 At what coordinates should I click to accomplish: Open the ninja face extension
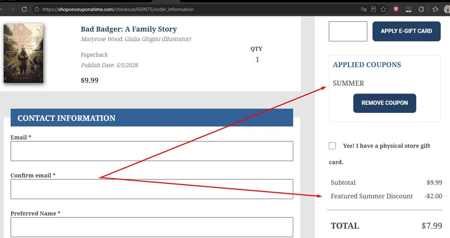(x=408, y=9)
